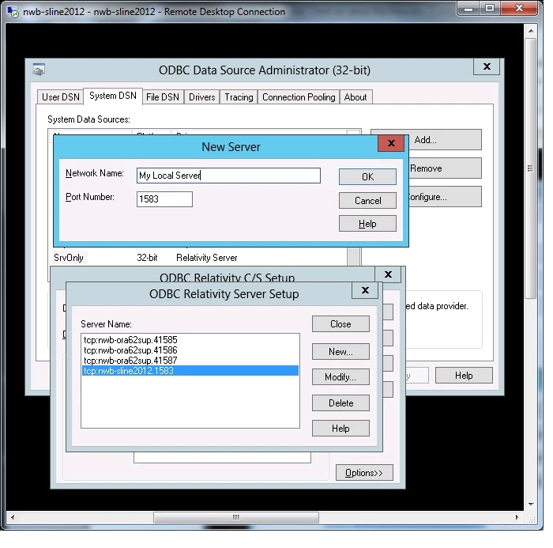The image size is (553, 548).
Task: Click Help in the New Server dialog
Action: point(367,224)
